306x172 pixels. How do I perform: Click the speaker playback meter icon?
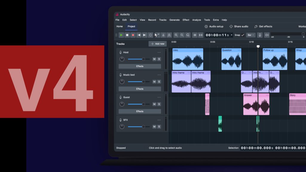pyautogui.click(x=267, y=35)
